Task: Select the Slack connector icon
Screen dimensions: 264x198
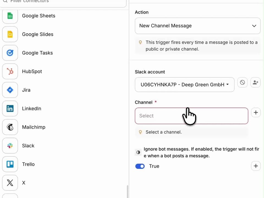Action: 10,146
